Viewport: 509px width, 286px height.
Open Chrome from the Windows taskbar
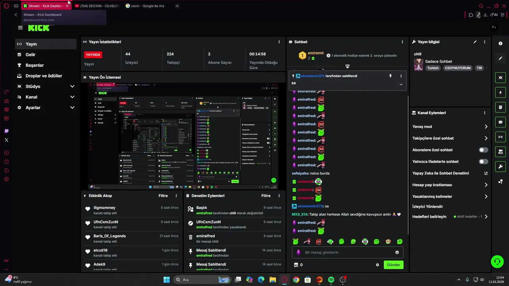(x=296, y=280)
